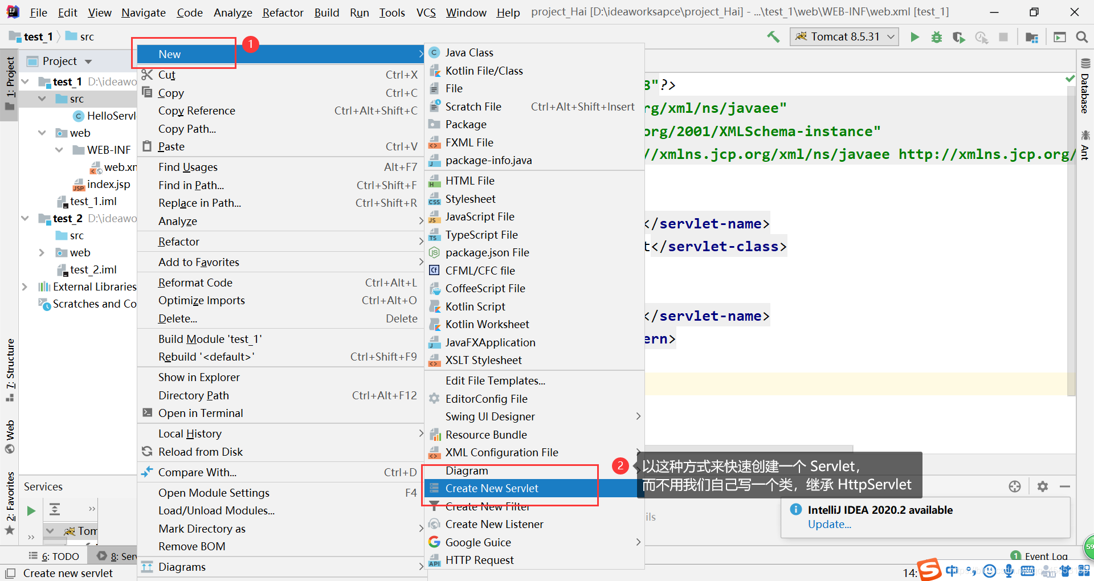Image resolution: width=1094 pixels, height=581 pixels.
Task: Expand External Libraries node
Action: [25, 287]
